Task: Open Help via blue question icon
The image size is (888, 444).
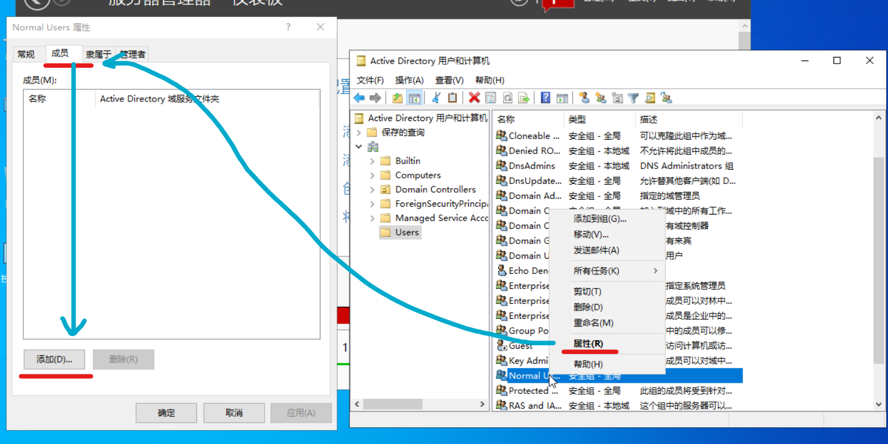Action: tap(545, 98)
